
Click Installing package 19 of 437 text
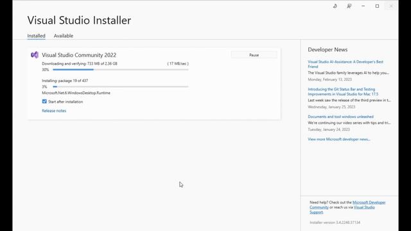coord(65,81)
